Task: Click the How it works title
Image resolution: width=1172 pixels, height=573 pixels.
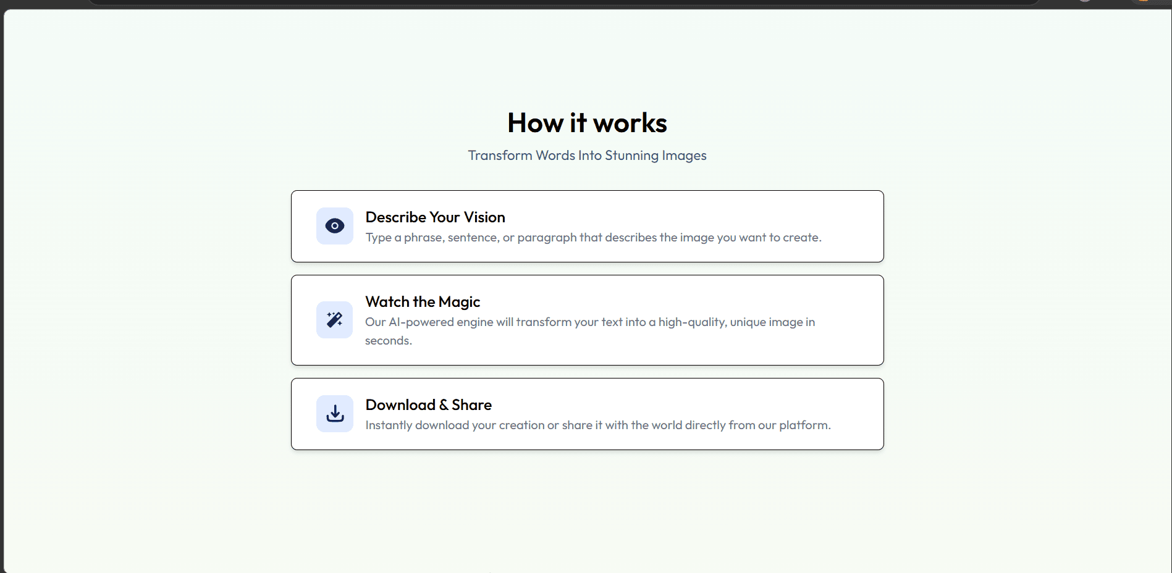Action: pyautogui.click(x=588, y=123)
